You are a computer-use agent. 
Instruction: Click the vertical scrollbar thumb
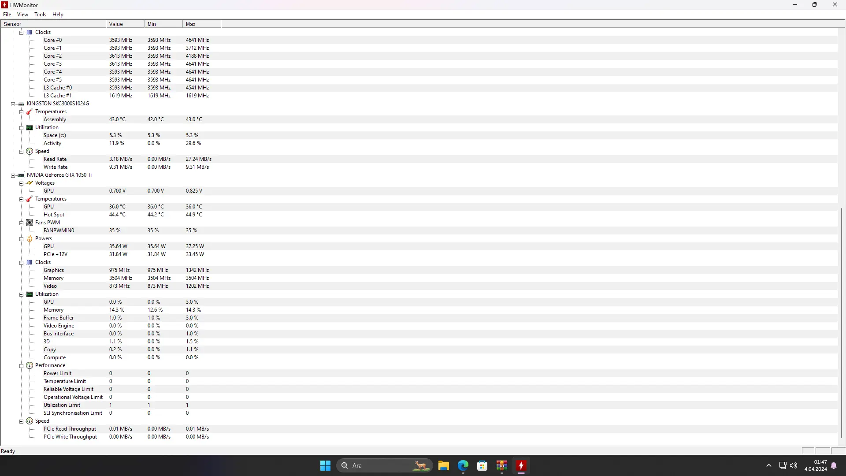click(x=842, y=323)
